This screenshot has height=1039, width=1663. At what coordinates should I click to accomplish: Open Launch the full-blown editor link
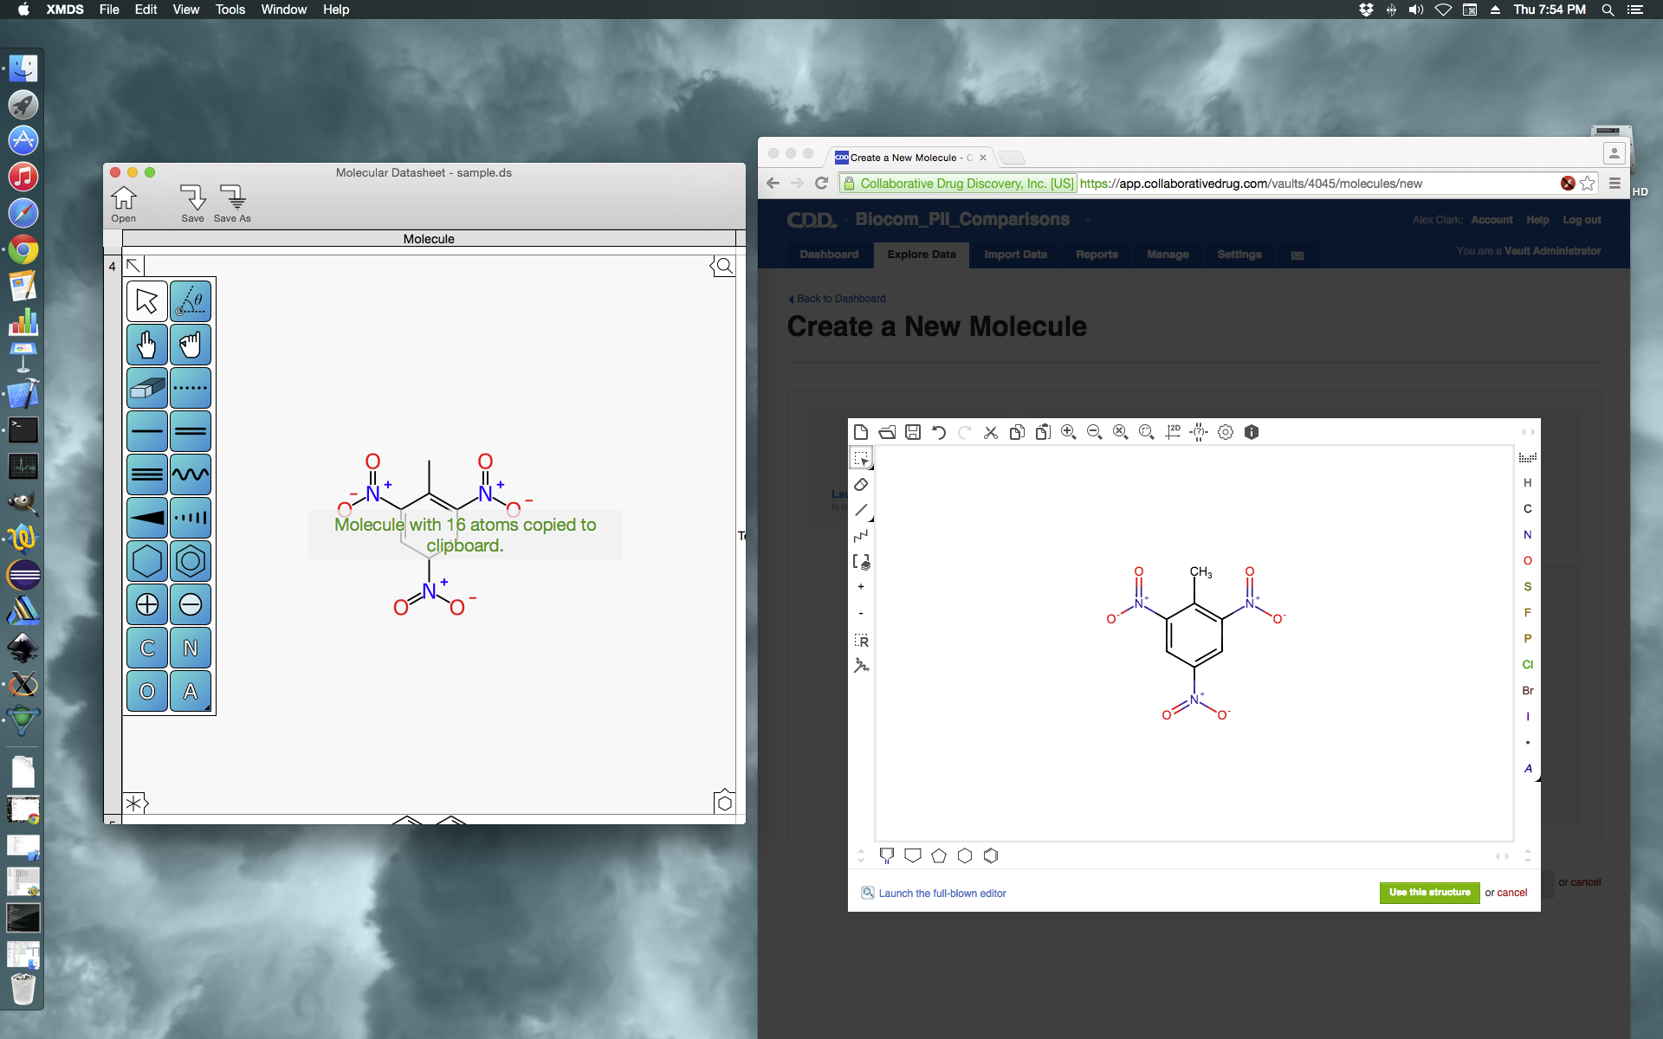(942, 894)
